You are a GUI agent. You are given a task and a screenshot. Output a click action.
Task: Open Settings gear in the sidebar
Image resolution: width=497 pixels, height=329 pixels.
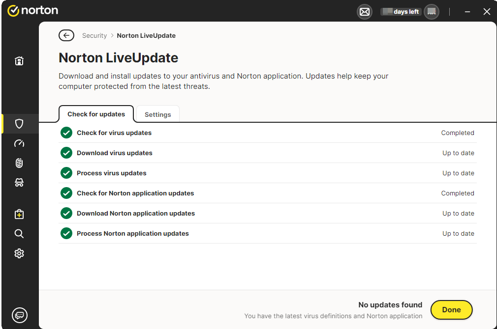tap(19, 253)
